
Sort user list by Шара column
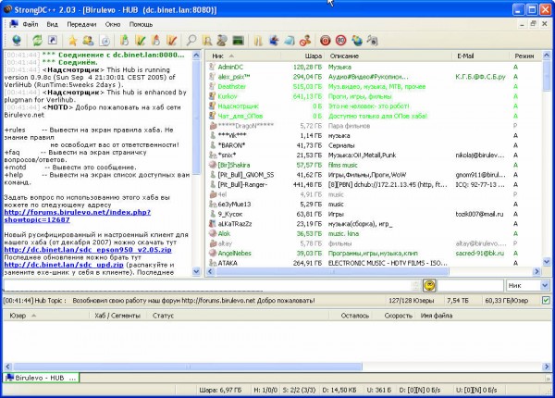click(314, 56)
